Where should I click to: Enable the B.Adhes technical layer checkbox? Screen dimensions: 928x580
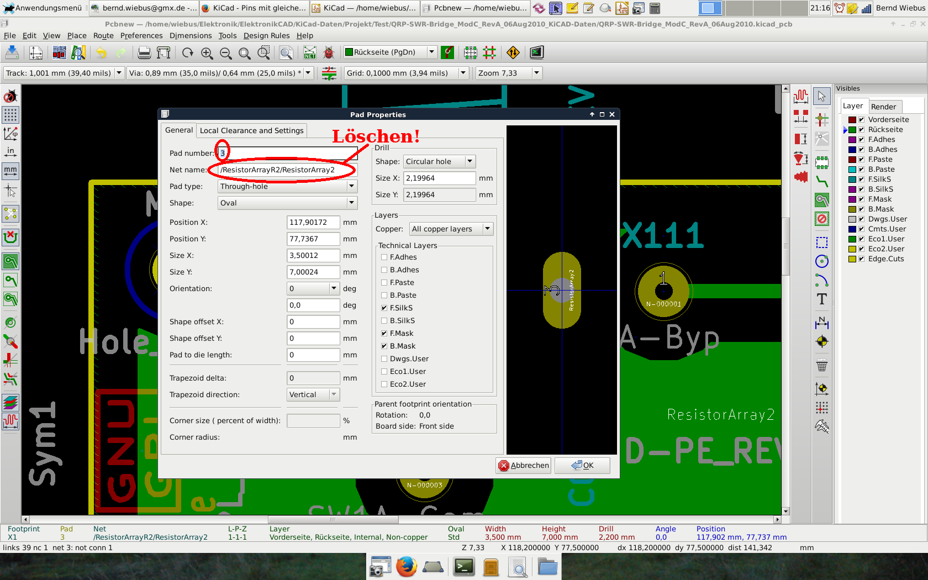[384, 270]
